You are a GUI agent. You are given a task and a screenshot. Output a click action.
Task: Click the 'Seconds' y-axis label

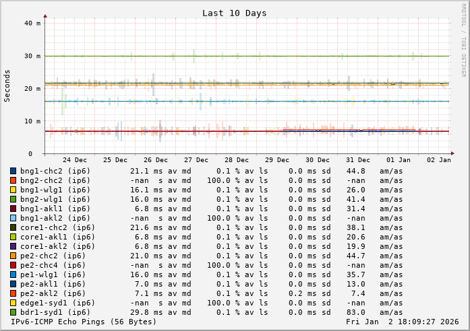tap(7, 85)
